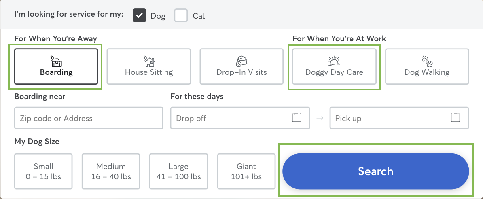This screenshot has height=199, width=483.
Task: Uncheck the Dog checkbox
Action: tap(140, 15)
